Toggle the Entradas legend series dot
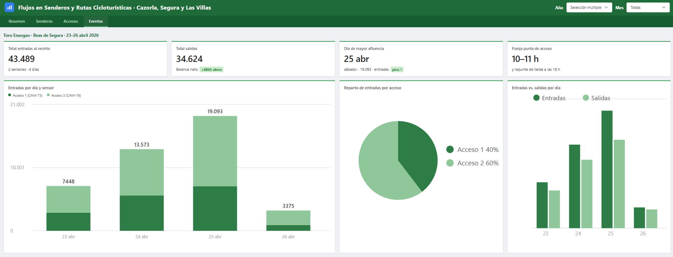Image resolution: width=673 pixels, height=257 pixels. click(x=536, y=98)
